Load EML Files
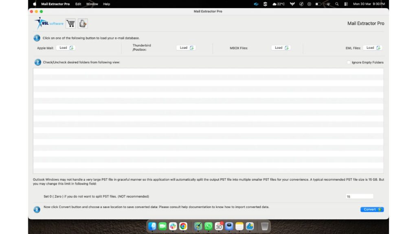This screenshot has width=417, height=234. click(x=373, y=48)
